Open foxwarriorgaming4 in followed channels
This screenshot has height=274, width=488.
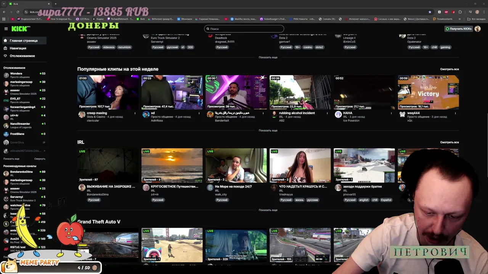point(24,108)
